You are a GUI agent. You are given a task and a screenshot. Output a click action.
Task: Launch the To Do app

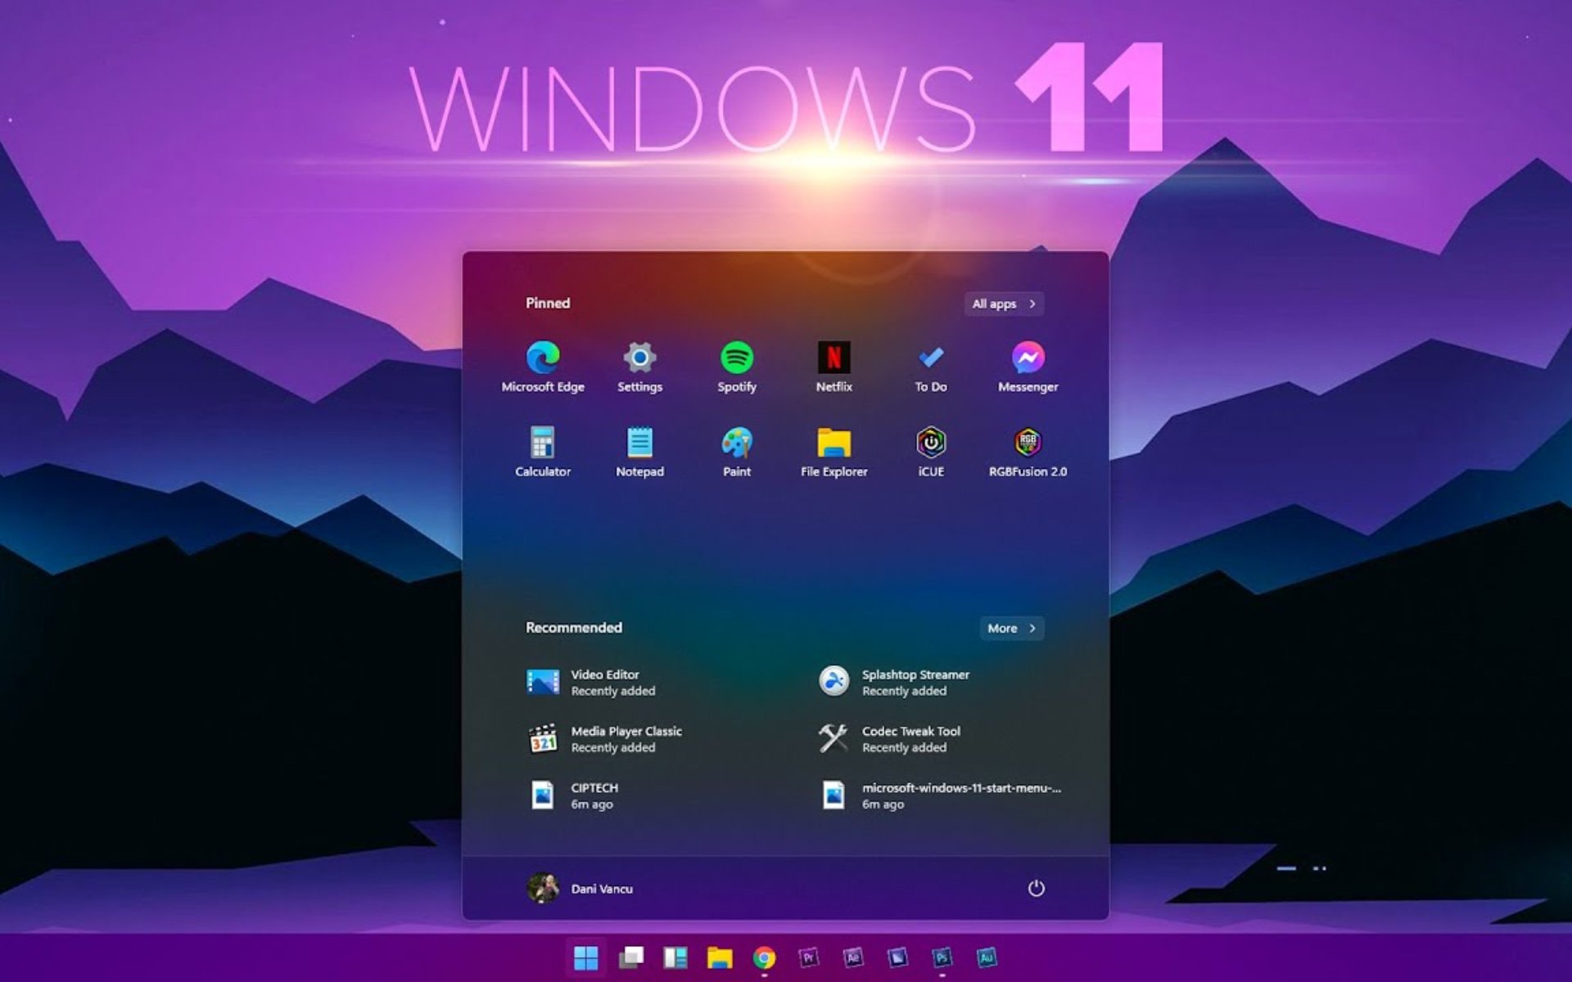coord(931,367)
